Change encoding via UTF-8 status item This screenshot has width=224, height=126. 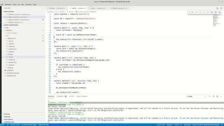[176, 125]
